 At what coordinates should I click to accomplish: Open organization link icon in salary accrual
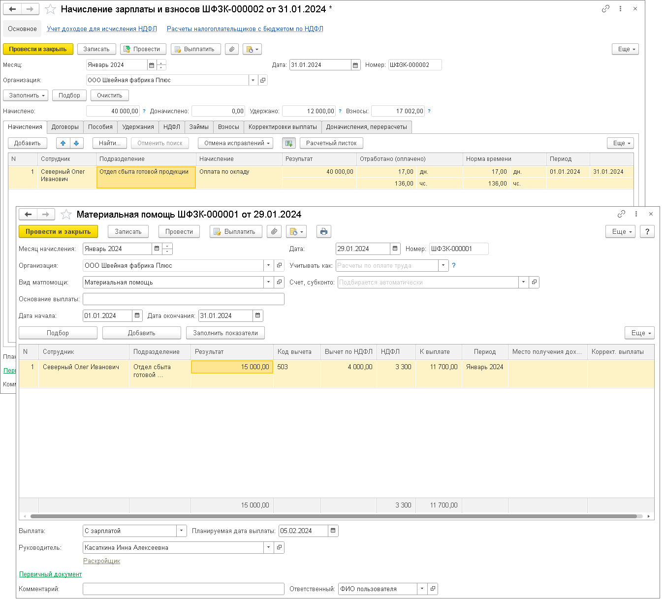[x=263, y=80]
